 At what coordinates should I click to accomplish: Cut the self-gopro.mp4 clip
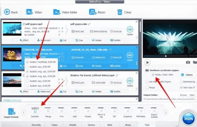pos(63,40)
